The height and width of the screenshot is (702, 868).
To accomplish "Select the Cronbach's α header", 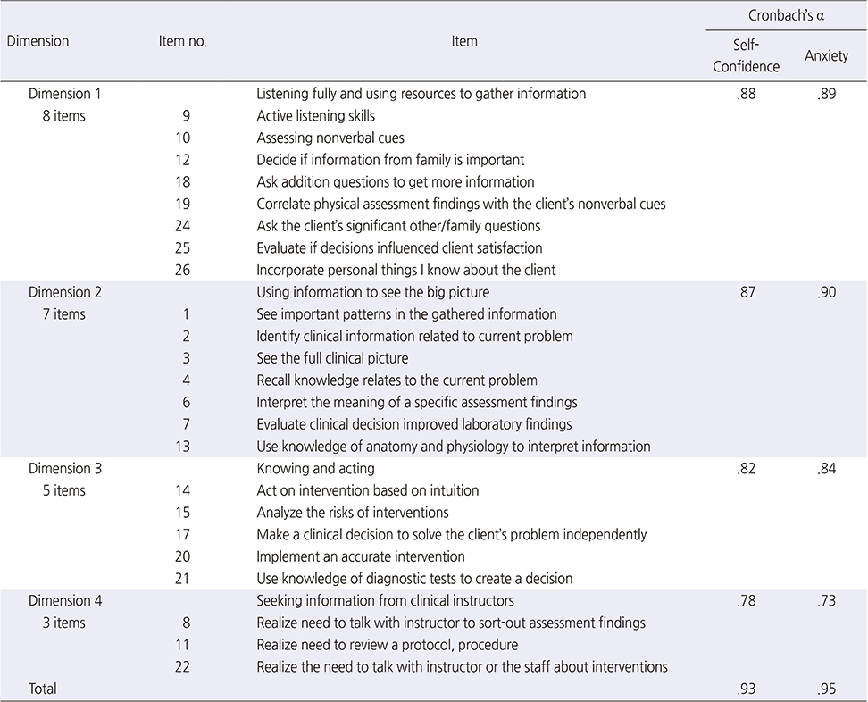I will pos(786,15).
